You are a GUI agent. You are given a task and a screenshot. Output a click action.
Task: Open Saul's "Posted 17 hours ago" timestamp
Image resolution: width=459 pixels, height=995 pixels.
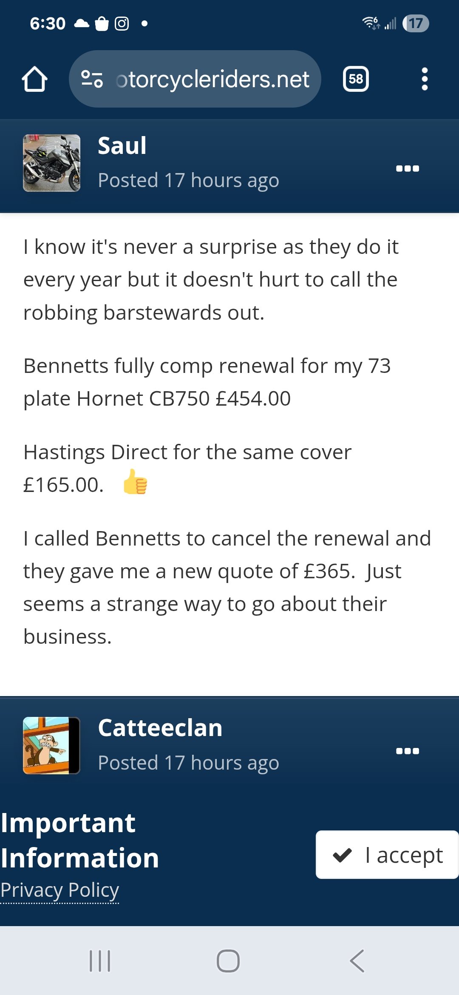[x=189, y=180]
